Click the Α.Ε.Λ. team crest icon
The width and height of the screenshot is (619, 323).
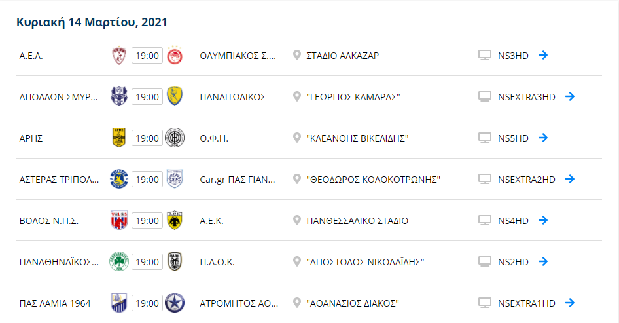[x=119, y=55]
